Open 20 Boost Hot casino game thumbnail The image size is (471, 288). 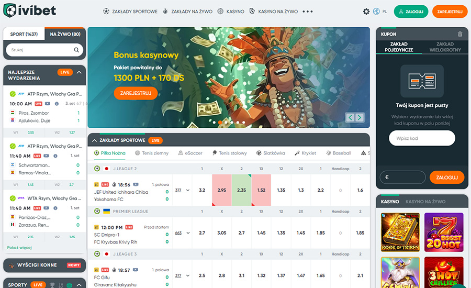pyautogui.click(x=444, y=232)
